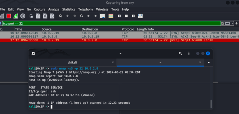Stop the running capture (red square)

tap(9, 16)
